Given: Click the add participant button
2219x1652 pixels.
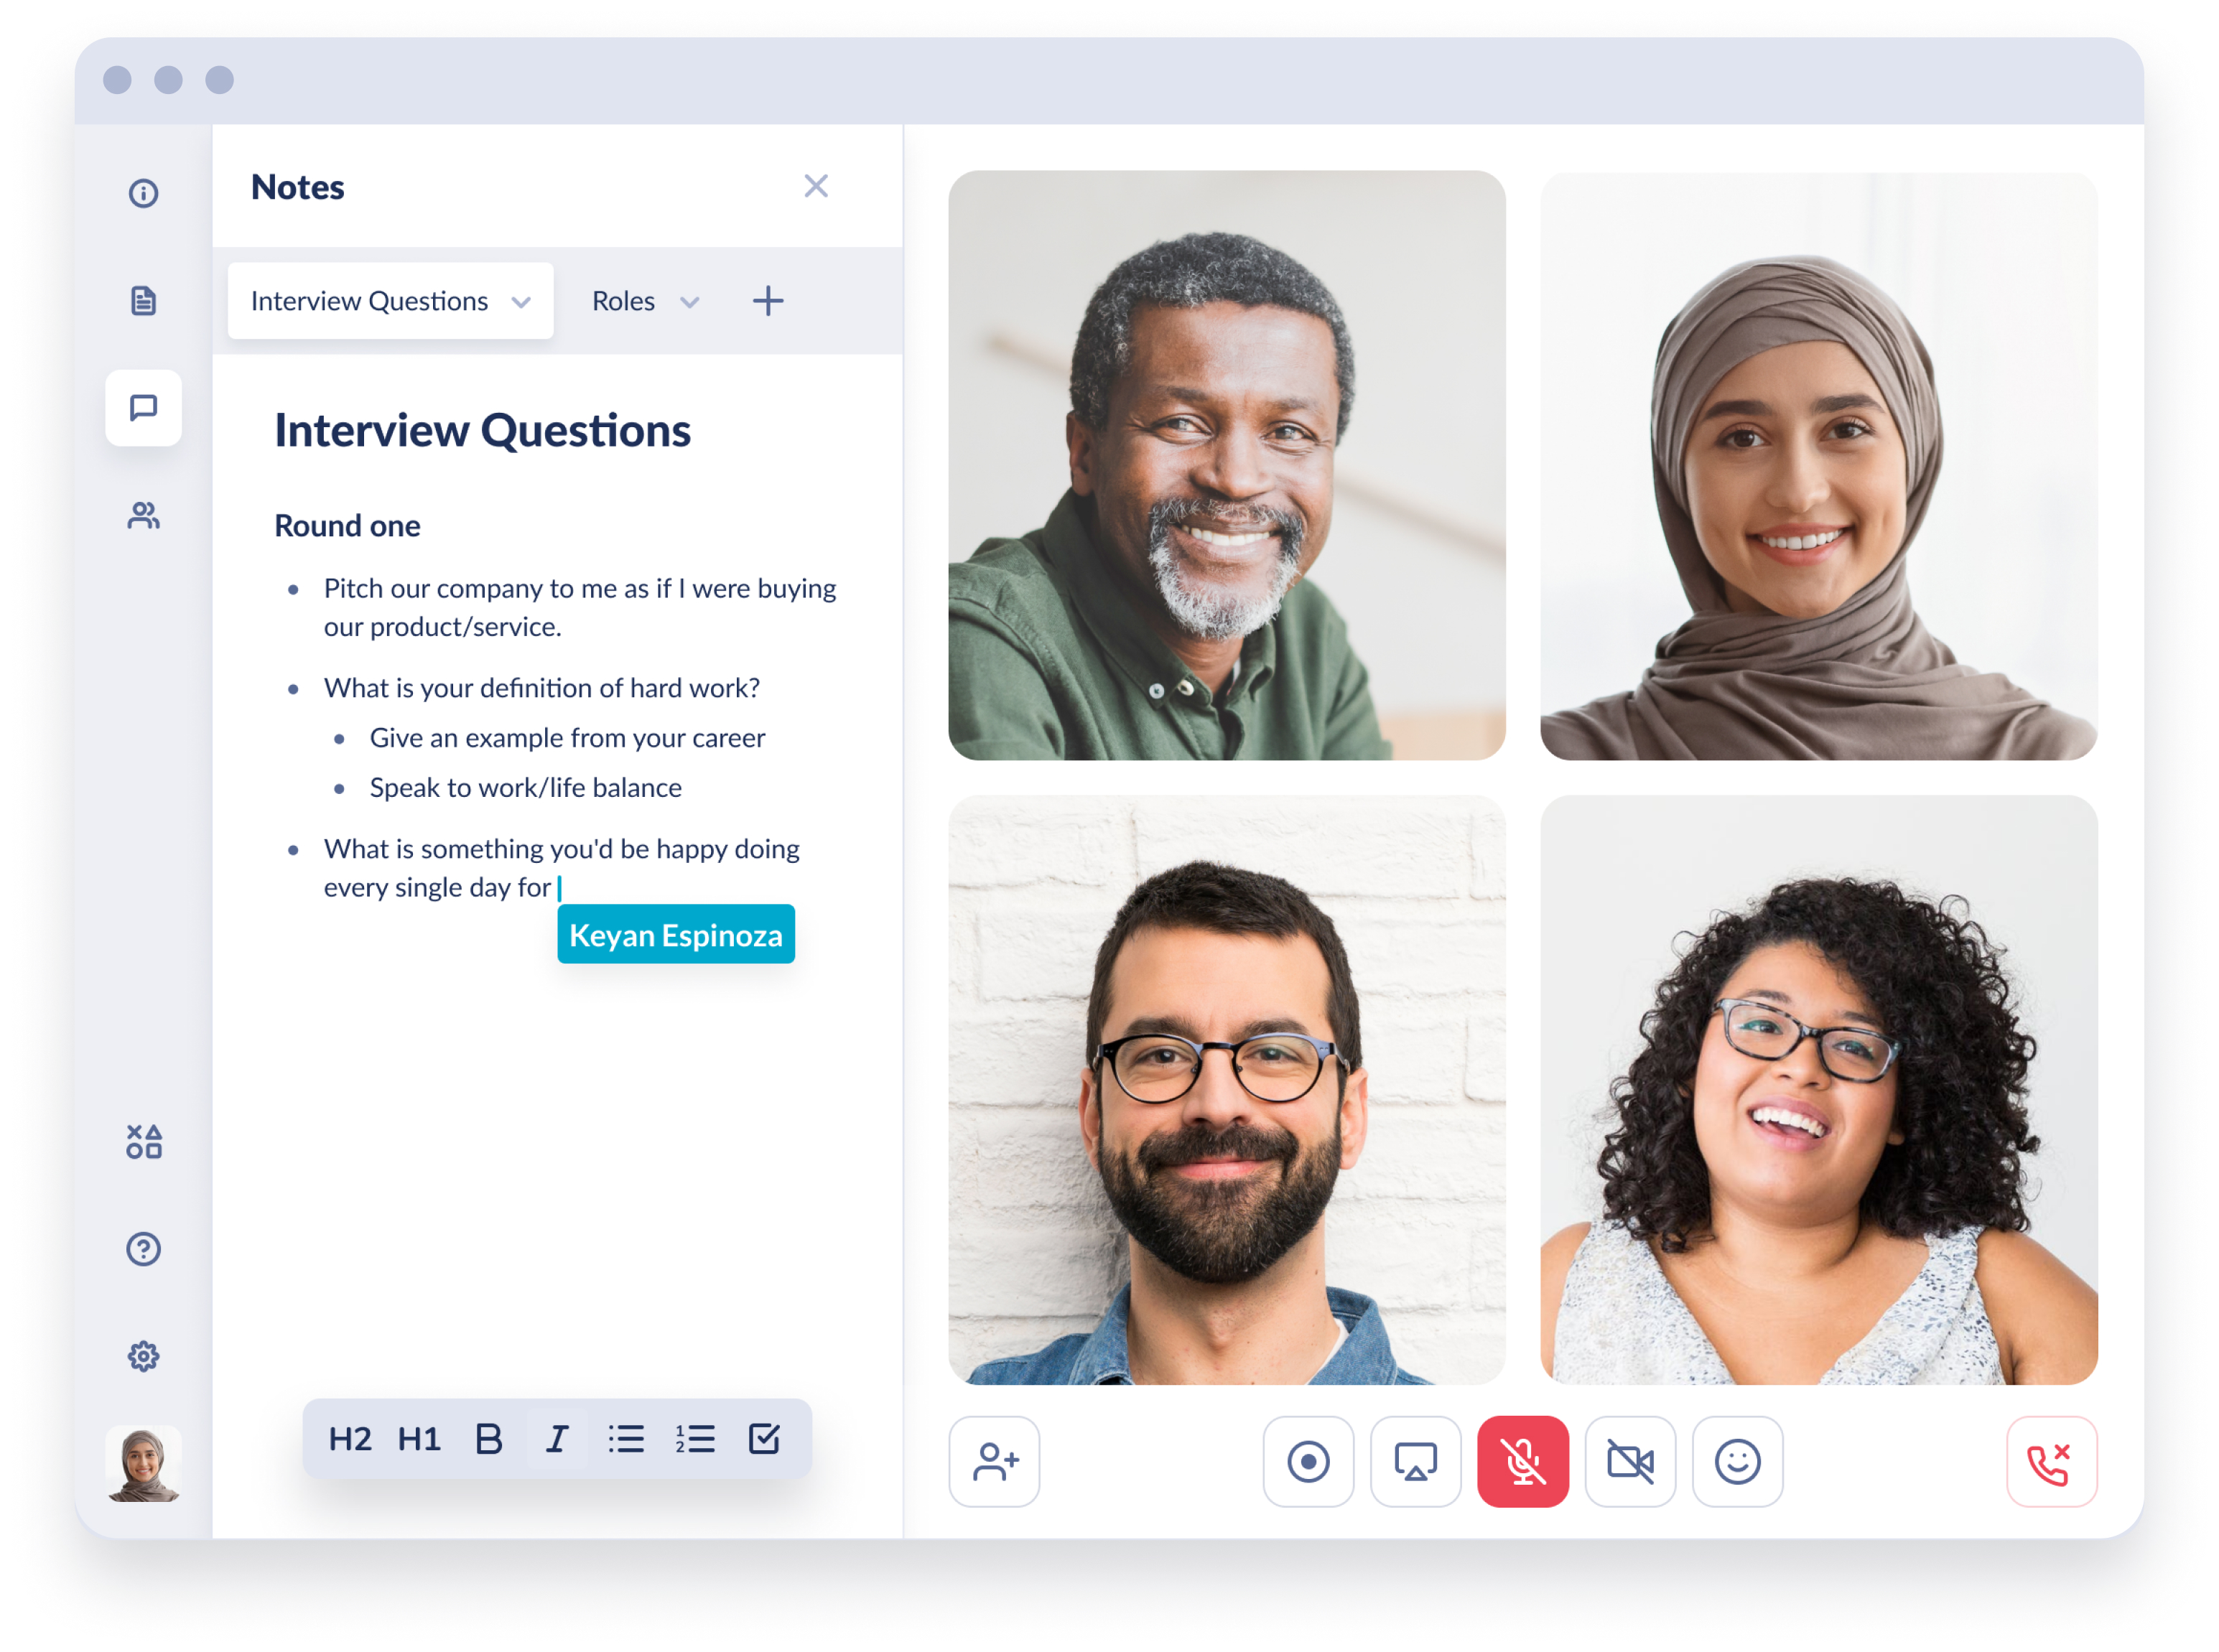Looking at the screenshot, I should click(994, 1461).
